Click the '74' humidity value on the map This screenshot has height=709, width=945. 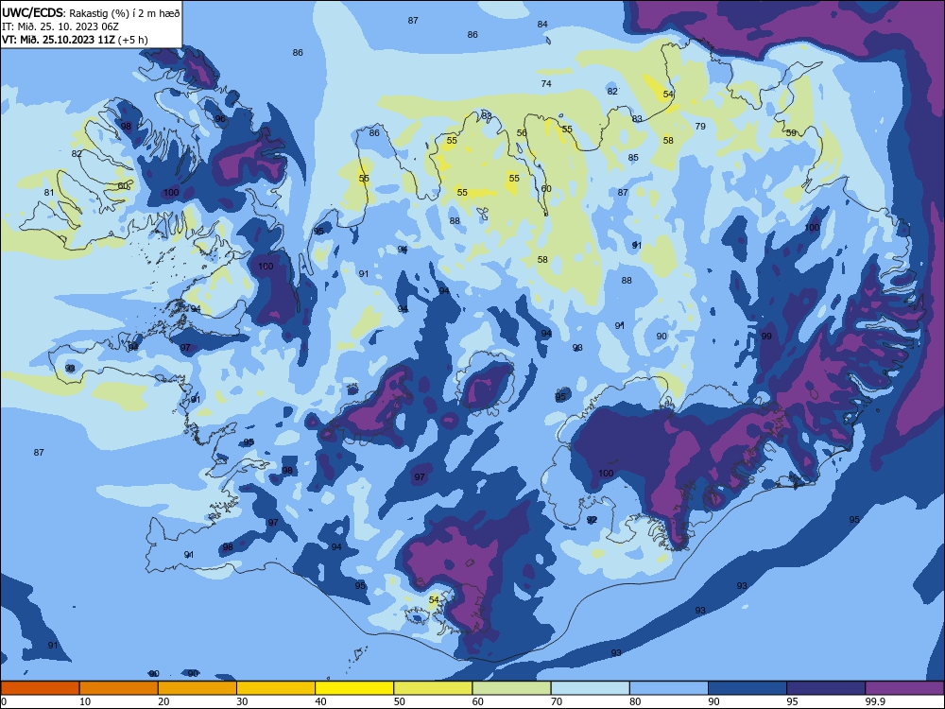pyautogui.click(x=546, y=84)
